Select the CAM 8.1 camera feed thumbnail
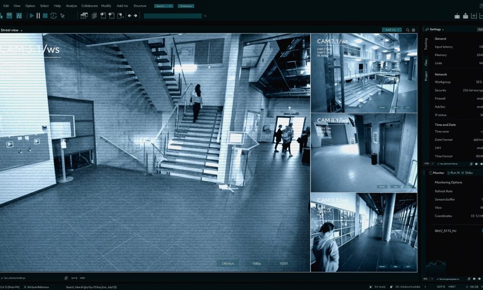 coord(364,153)
